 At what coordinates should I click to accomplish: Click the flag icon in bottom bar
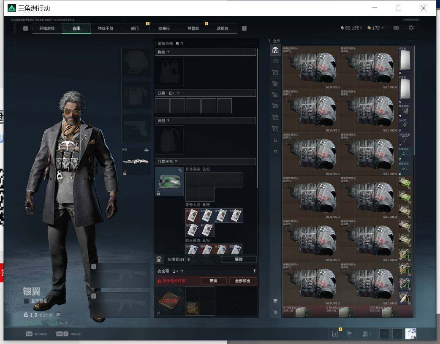(349, 334)
